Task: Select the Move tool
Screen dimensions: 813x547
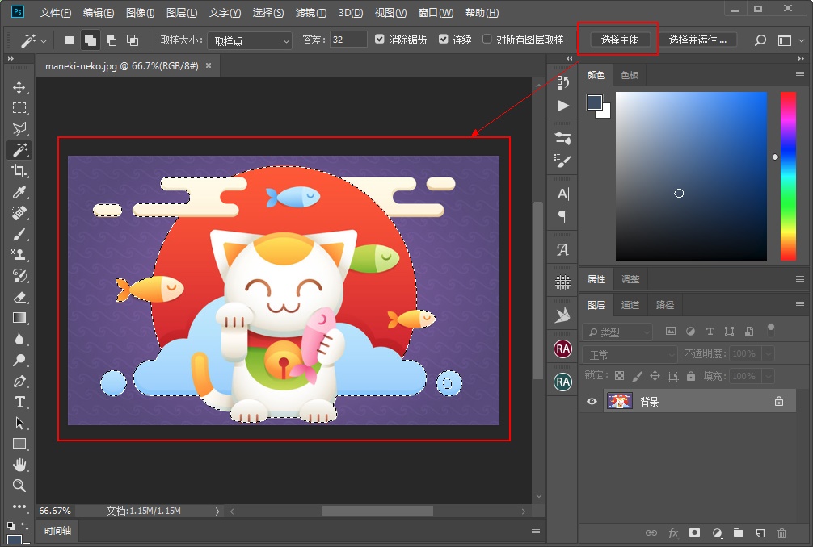Action: pyautogui.click(x=19, y=88)
